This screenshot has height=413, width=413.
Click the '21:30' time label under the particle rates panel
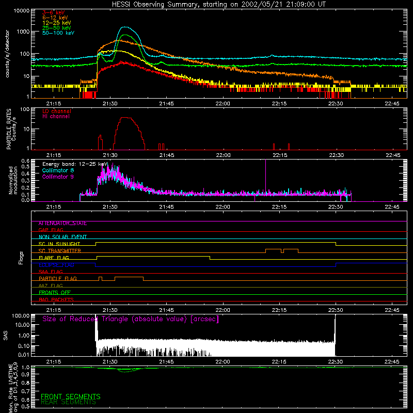point(110,155)
